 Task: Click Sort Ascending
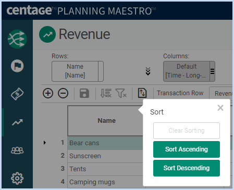[x=187, y=149]
